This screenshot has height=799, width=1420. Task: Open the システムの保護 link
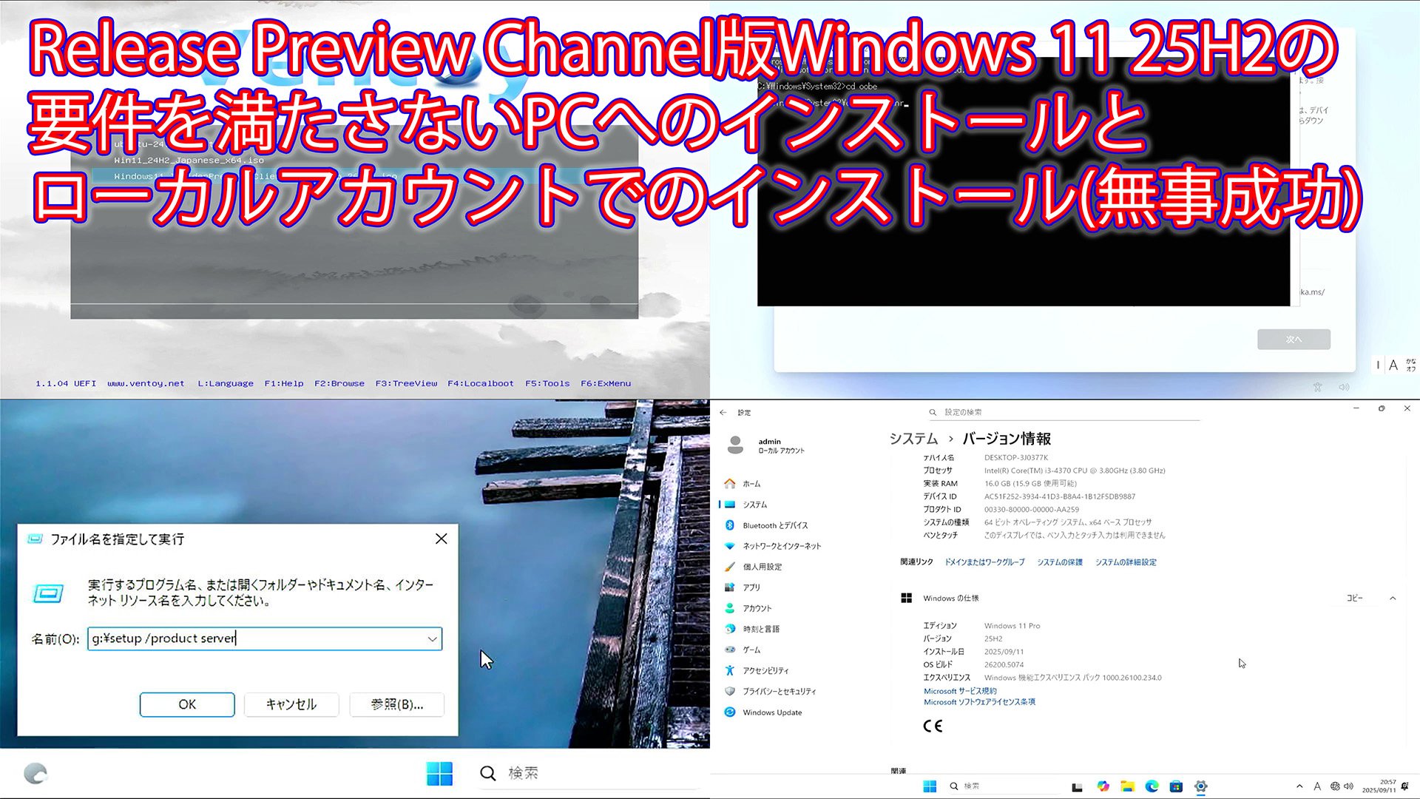click(x=1060, y=562)
